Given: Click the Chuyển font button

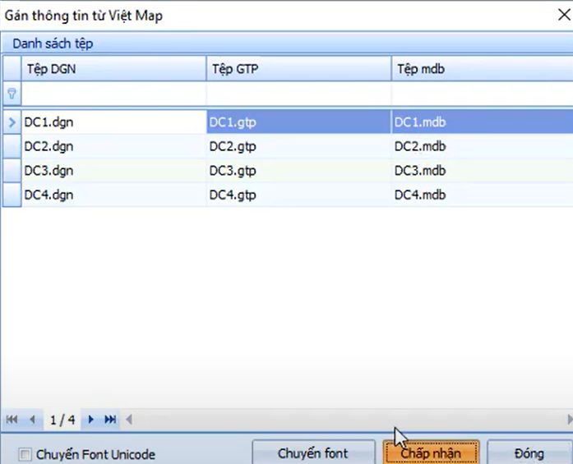Looking at the screenshot, I should [313, 453].
